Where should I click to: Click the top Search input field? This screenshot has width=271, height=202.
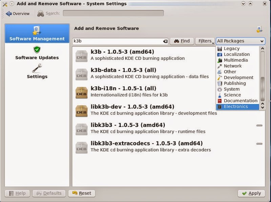[x=113, y=13]
